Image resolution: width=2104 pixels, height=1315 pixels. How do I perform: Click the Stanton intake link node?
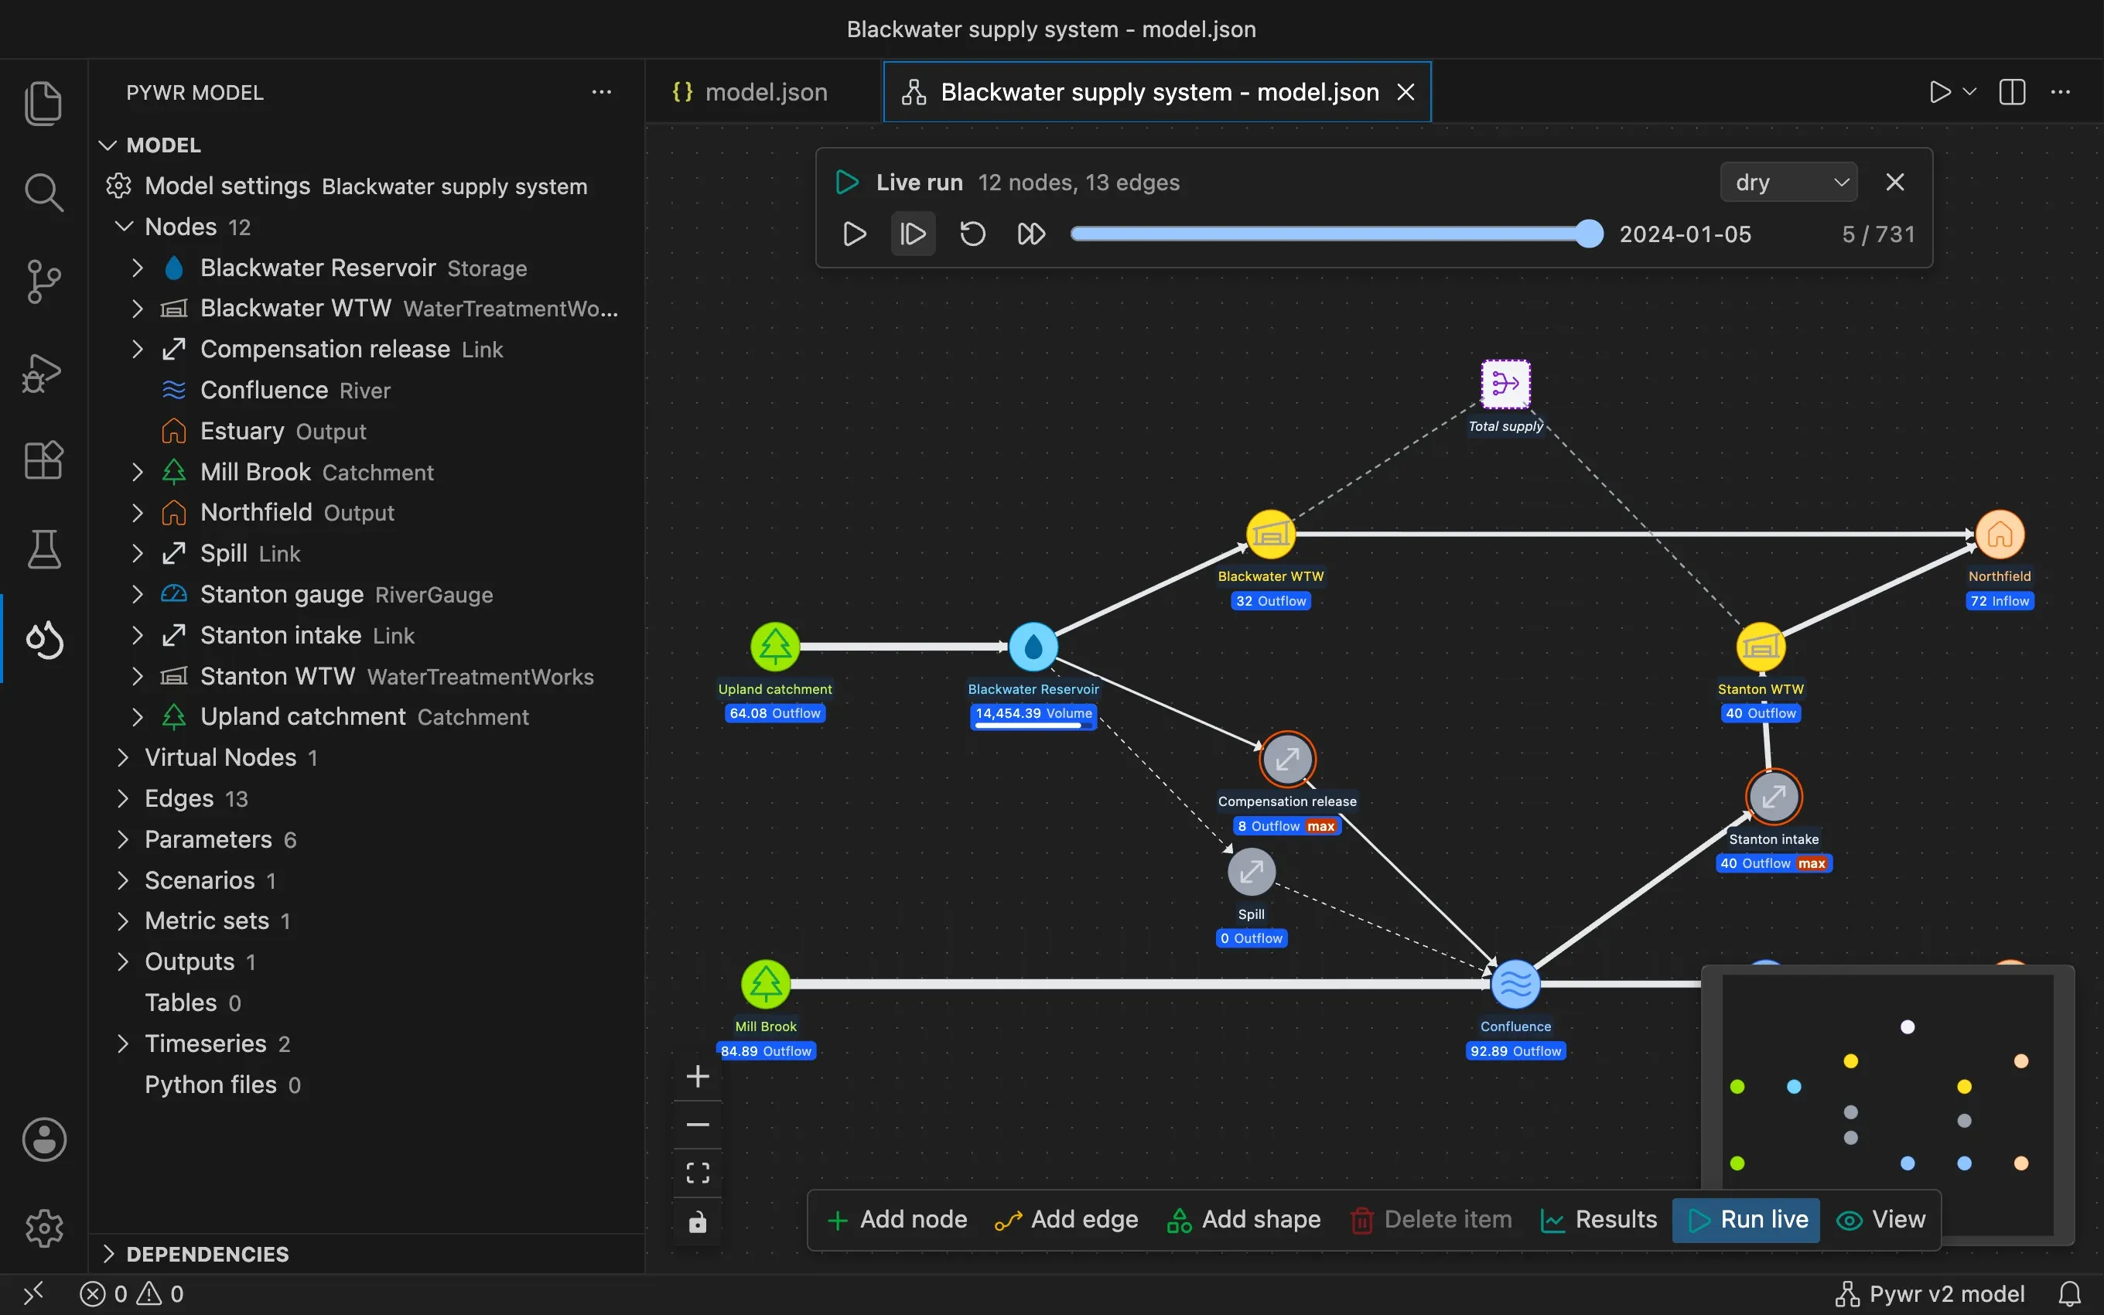1774,797
